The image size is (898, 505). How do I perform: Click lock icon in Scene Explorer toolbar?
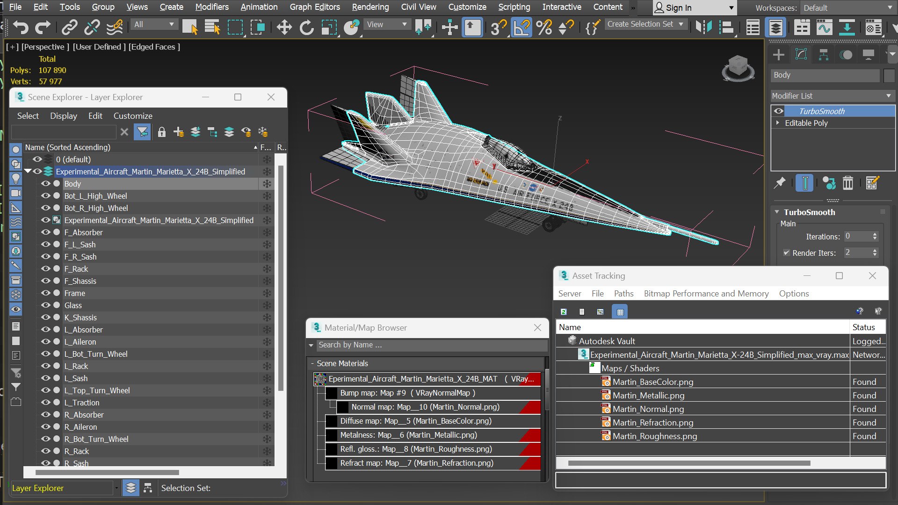(x=161, y=132)
